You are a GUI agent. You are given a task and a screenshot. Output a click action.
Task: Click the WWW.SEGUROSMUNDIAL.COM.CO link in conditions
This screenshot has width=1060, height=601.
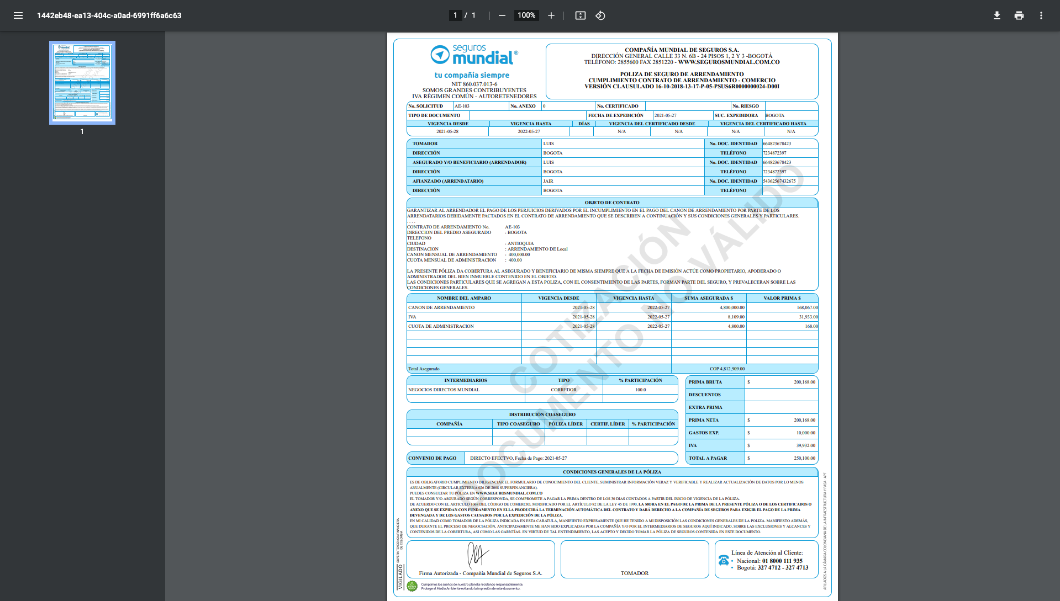coord(509,493)
